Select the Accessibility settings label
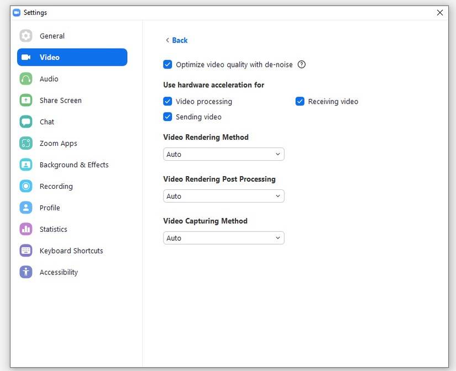Screen dimensions: 456x371 tap(59, 272)
